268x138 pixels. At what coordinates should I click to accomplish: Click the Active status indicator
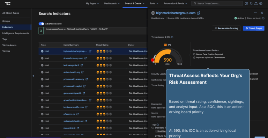pyautogui.click(x=239, y=18)
